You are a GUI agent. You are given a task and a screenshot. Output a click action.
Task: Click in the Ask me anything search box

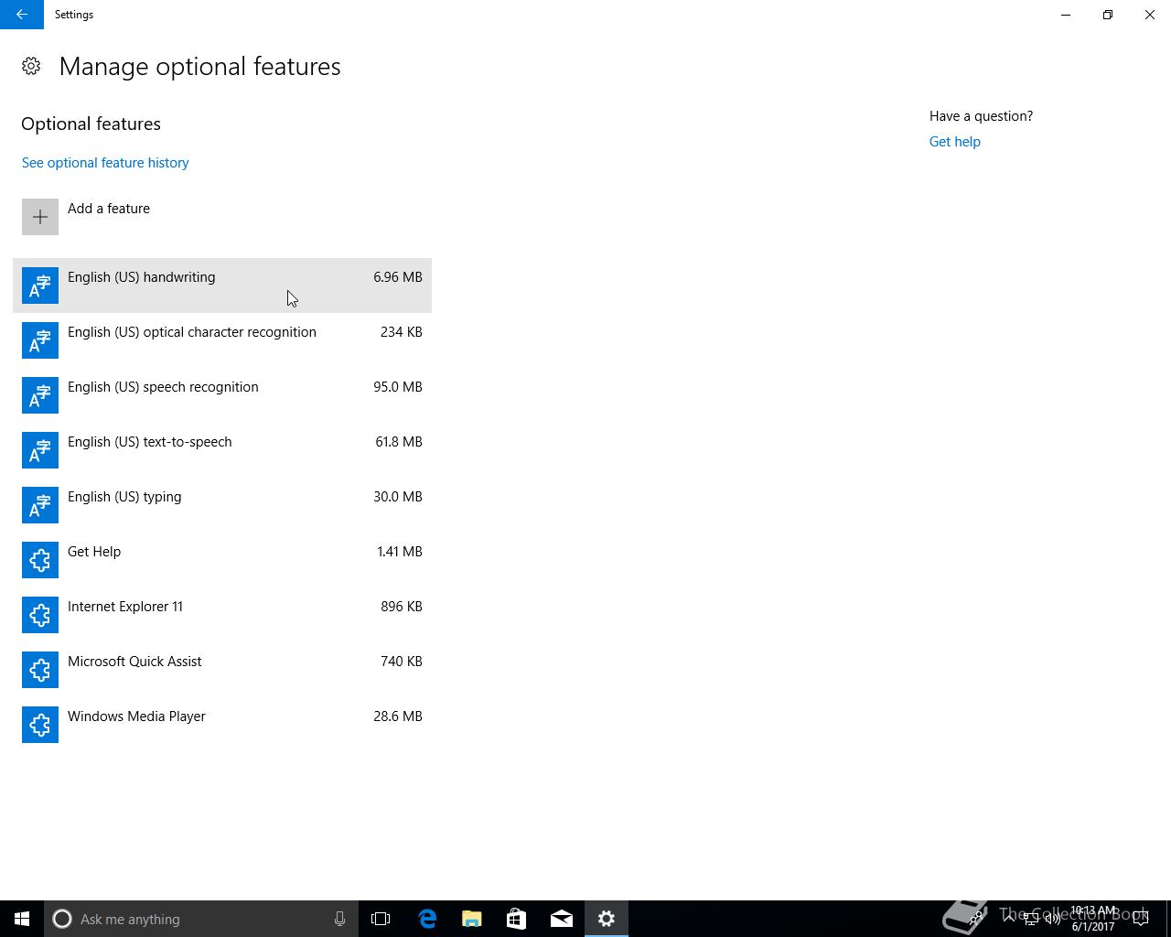(x=201, y=919)
